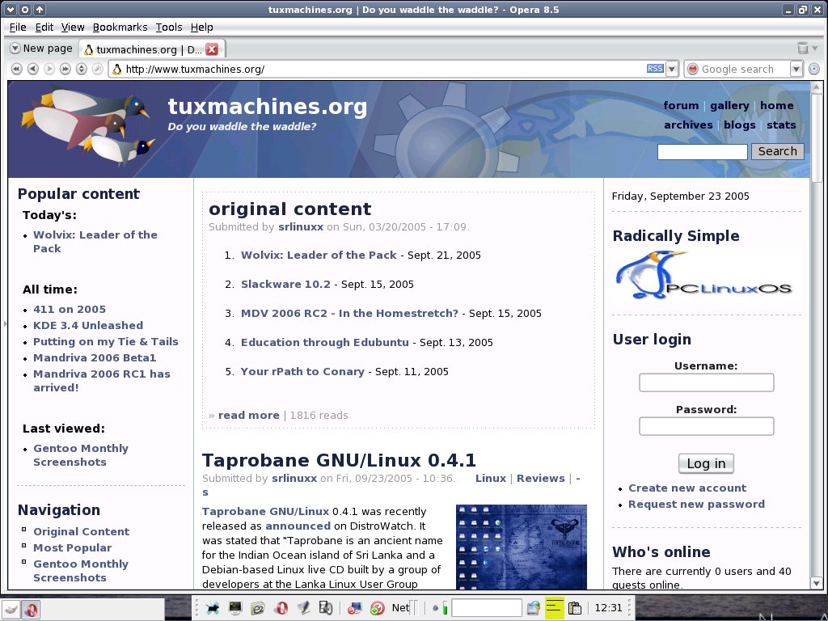828x621 pixels.
Task: Click the blue bird launcher in the panel
Action: 213,608
